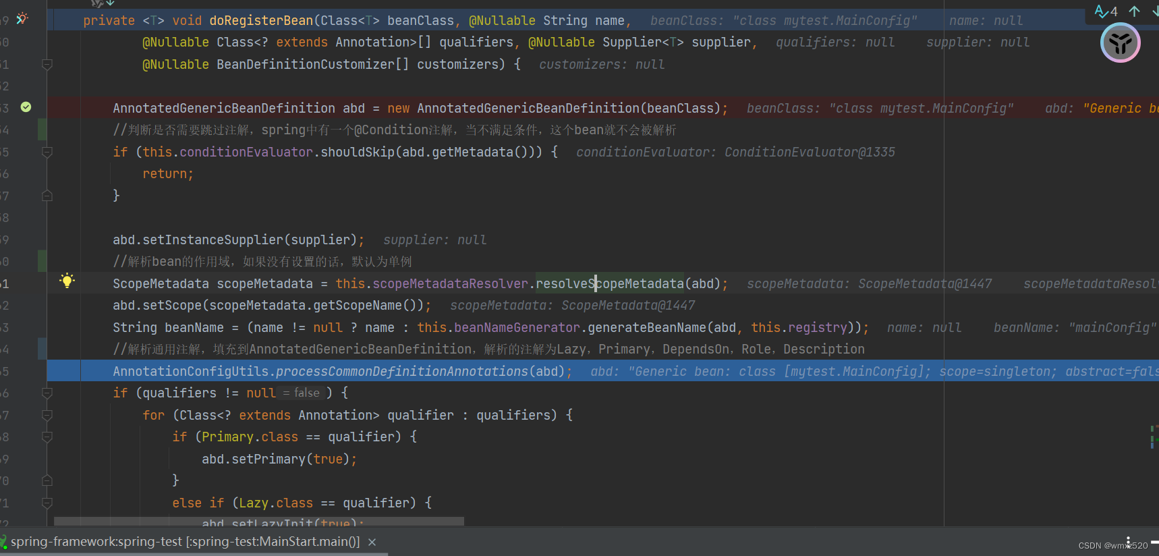This screenshot has height=556, width=1159.
Task: Open the round AI assistant icon
Action: (x=1120, y=43)
